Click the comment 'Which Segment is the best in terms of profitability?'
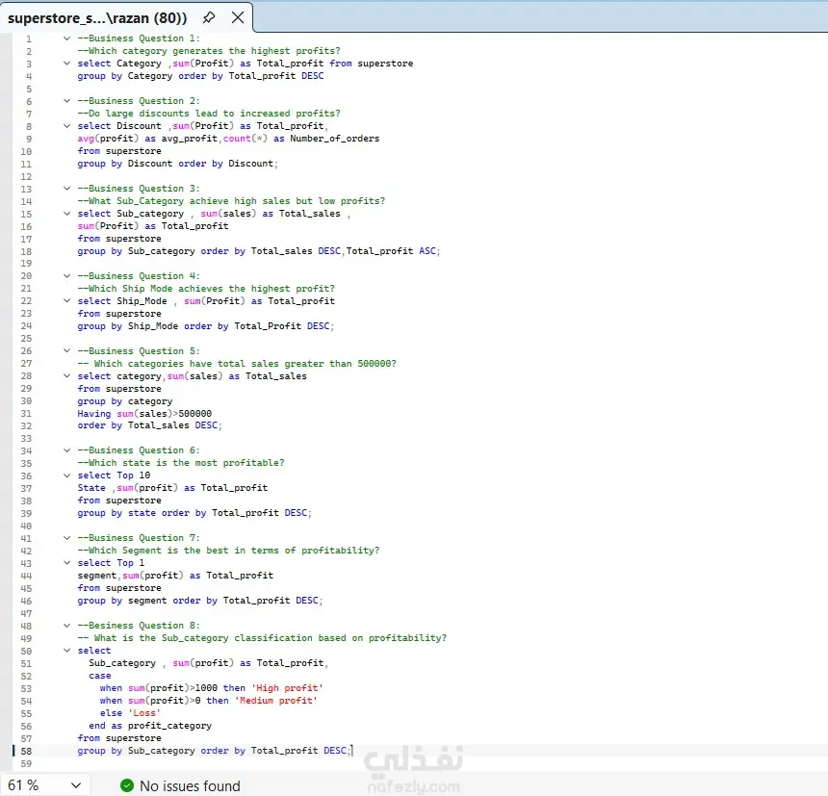This screenshot has width=828, height=796. (228, 551)
